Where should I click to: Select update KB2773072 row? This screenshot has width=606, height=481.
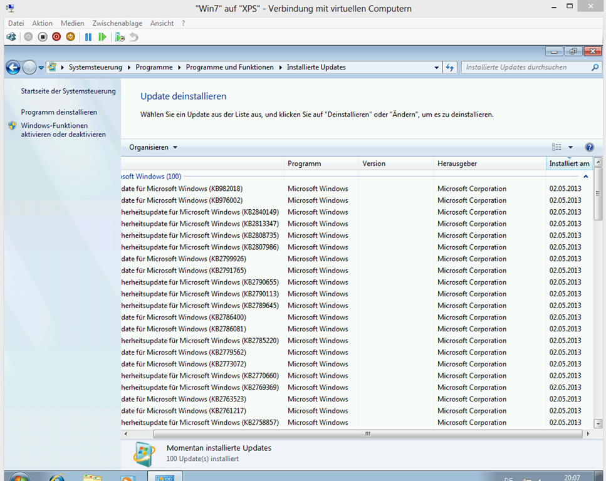[x=357, y=364]
